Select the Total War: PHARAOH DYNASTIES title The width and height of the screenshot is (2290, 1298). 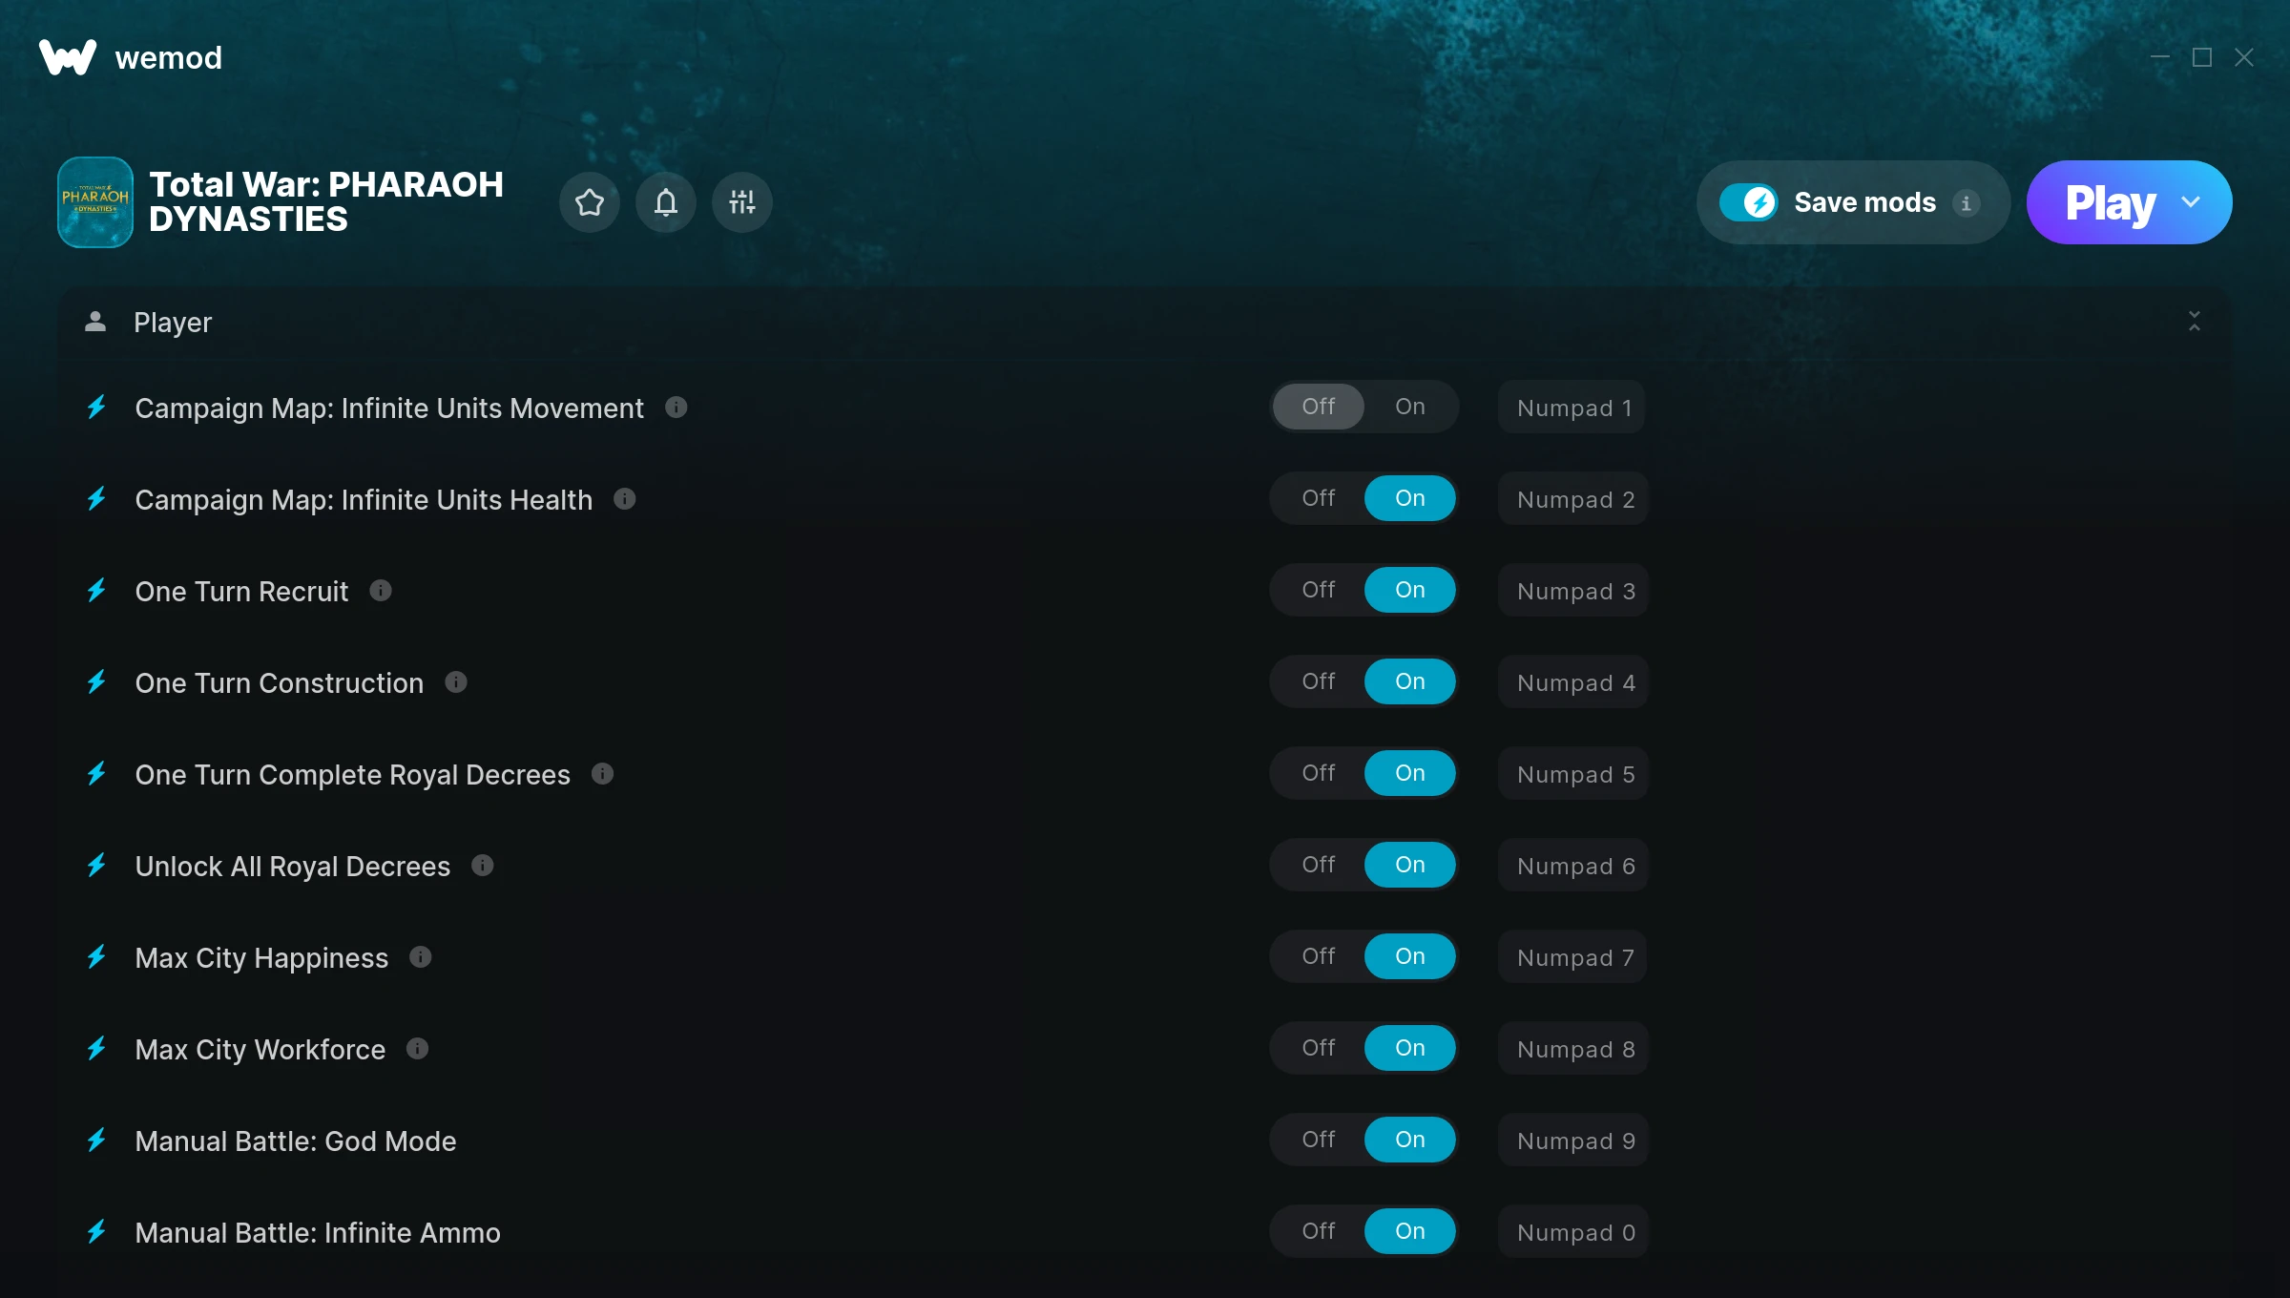pyautogui.click(x=326, y=201)
